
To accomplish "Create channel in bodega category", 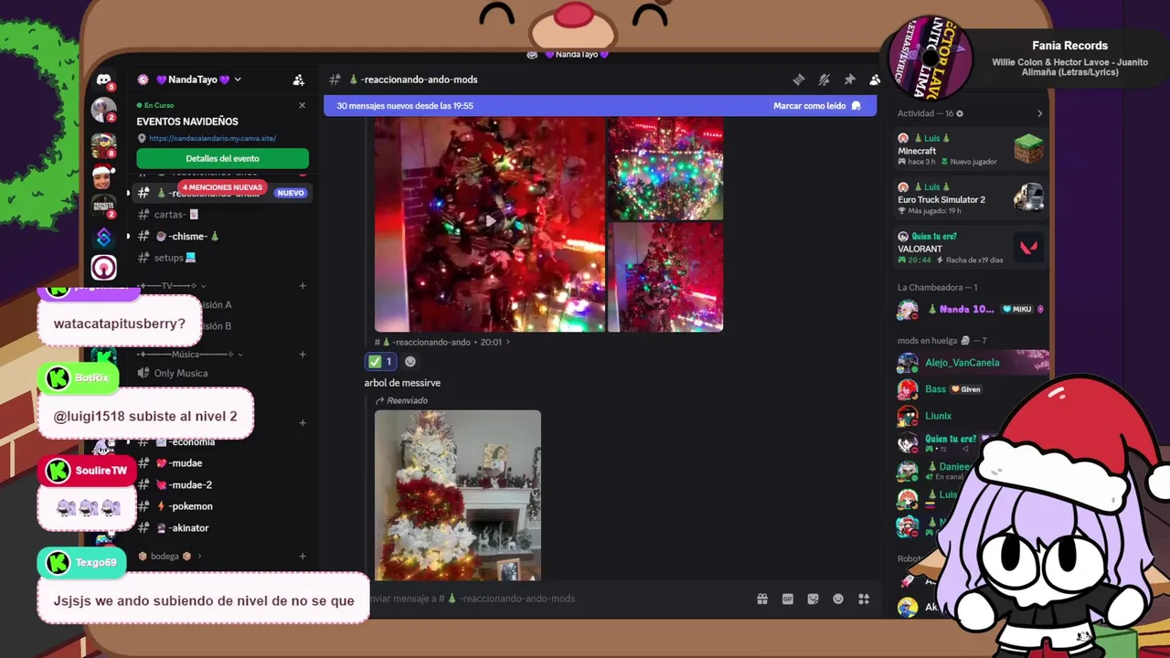I will click(302, 556).
